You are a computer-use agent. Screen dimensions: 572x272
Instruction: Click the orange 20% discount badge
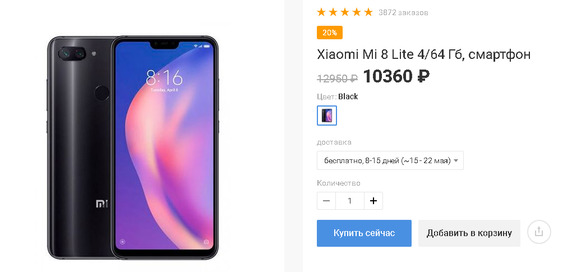329,33
